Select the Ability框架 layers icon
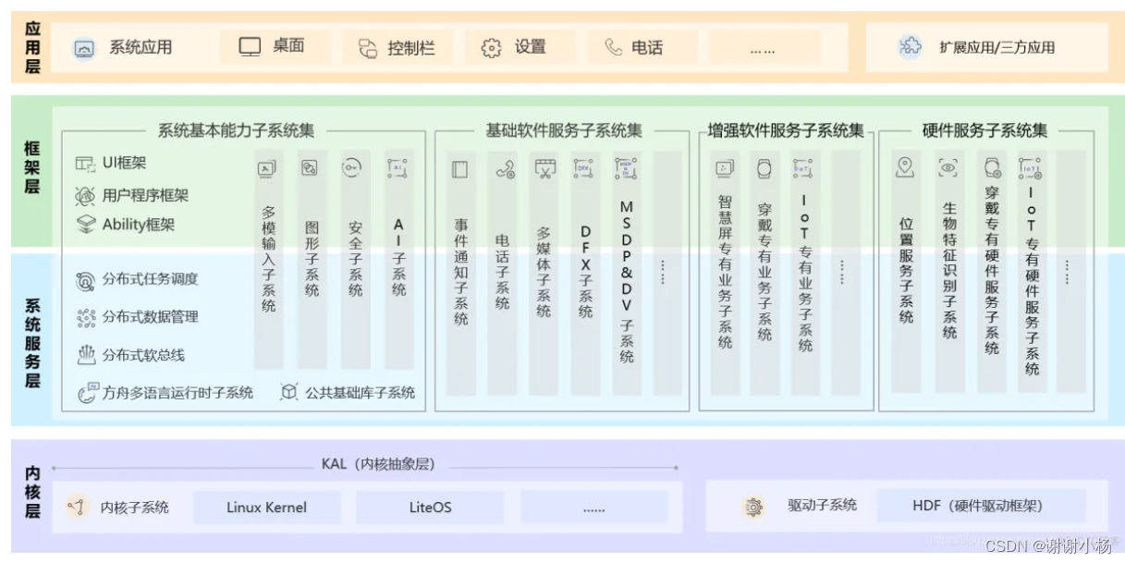 pos(86,224)
